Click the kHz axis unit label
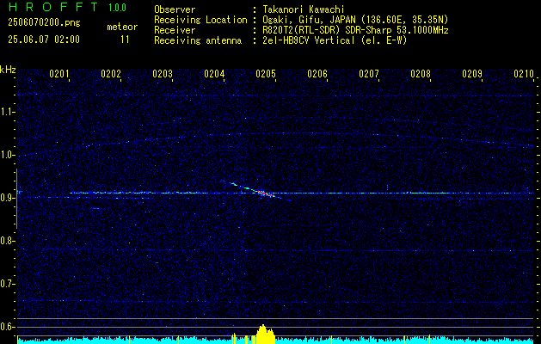This screenshot has width=541, height=344. [x=8, y=70]
